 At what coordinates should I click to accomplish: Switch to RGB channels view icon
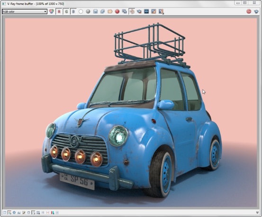click(52, 11)
